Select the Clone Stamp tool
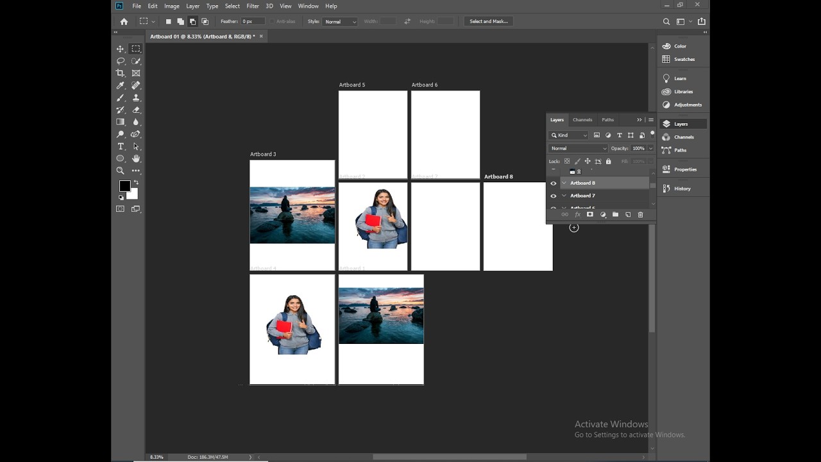The width and height of the screenshot is (821, 462). (136, 98)
